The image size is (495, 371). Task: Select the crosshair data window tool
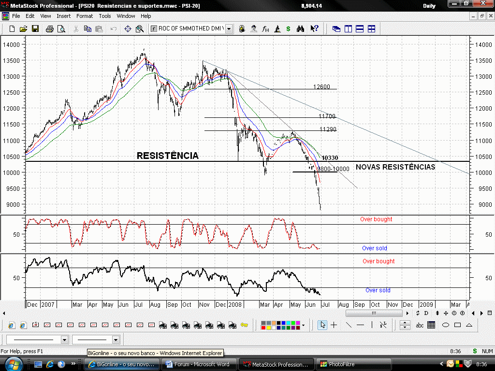pyautogui.click(x=128, y=29)
